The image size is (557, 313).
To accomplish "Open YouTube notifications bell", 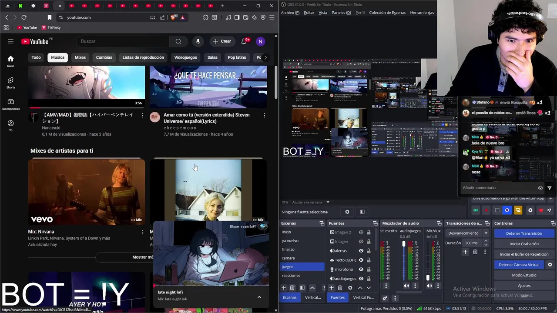I will point(244,41).
